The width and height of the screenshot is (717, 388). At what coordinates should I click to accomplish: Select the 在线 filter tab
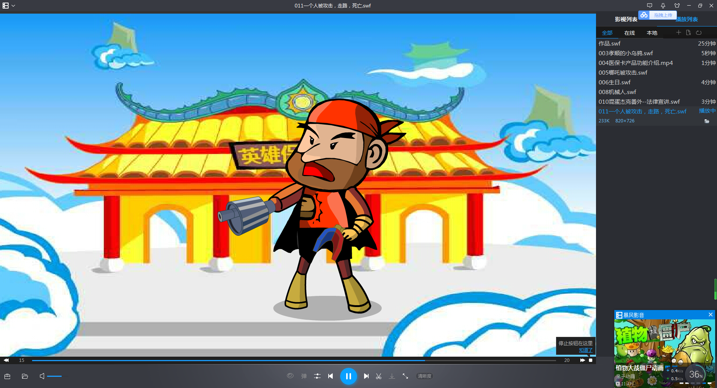tap(630, 33)
